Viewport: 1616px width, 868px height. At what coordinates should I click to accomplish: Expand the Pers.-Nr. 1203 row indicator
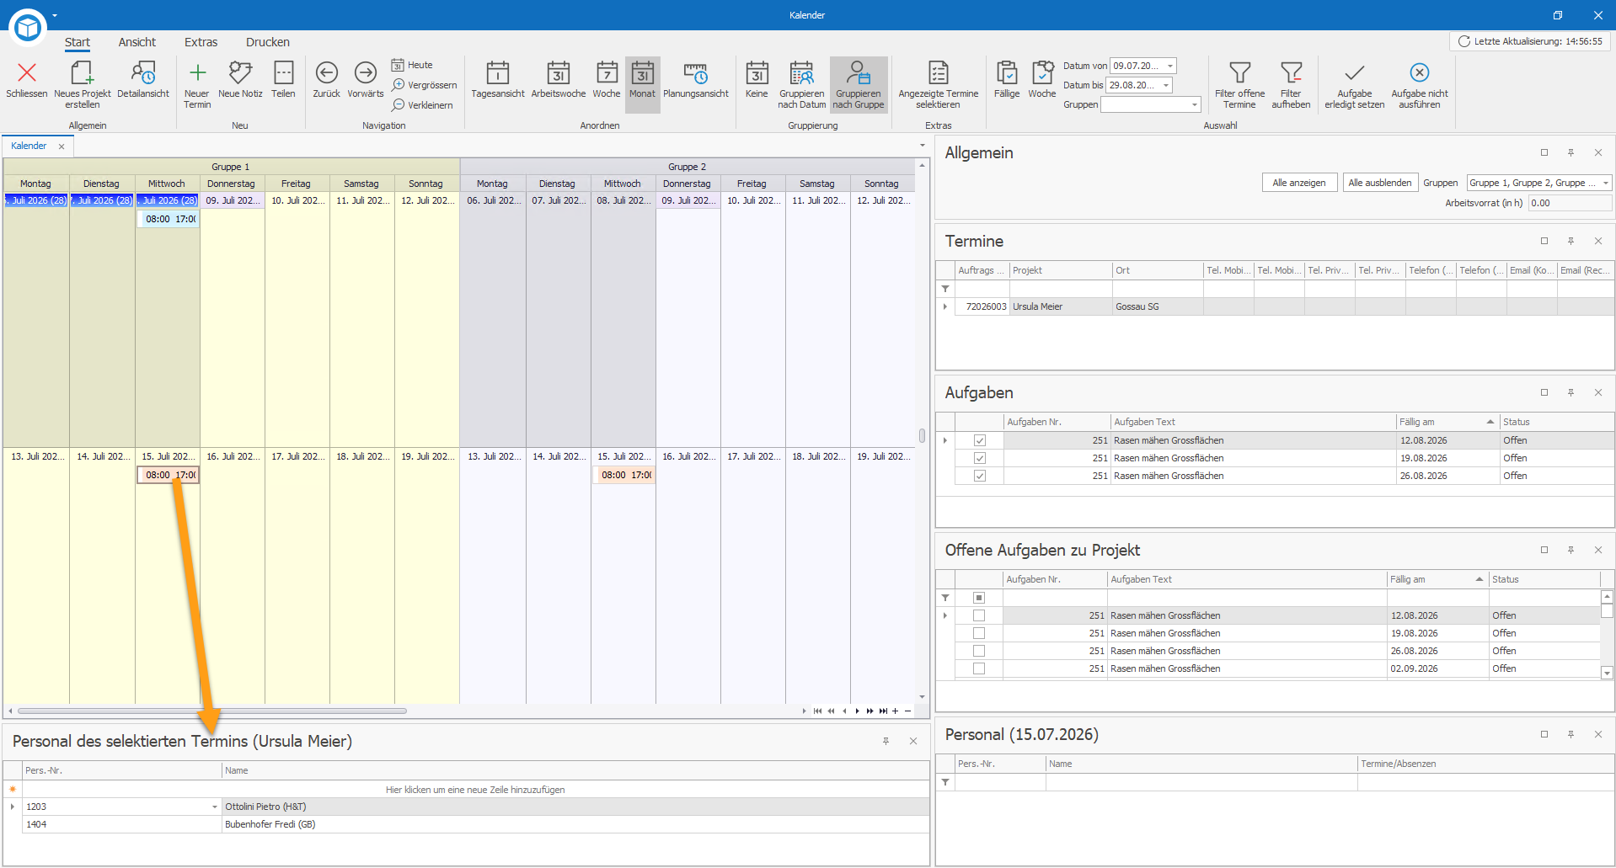pyautogui.click(x=12, y=807)
